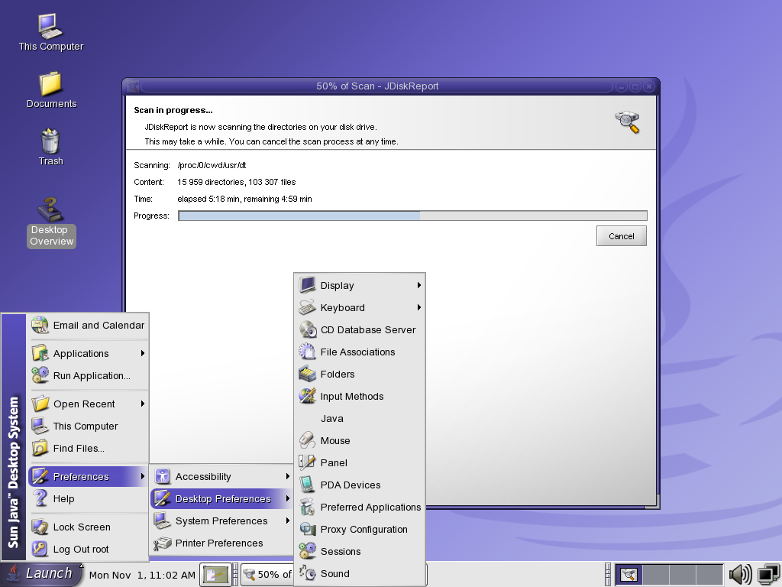Switch to the first workspace thumbnail
The width and height of the screenshot is (782, 587).
point(629,575)
